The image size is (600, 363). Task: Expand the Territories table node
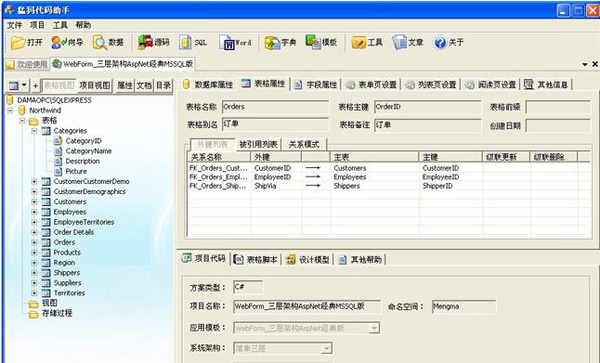click(34, 293)
